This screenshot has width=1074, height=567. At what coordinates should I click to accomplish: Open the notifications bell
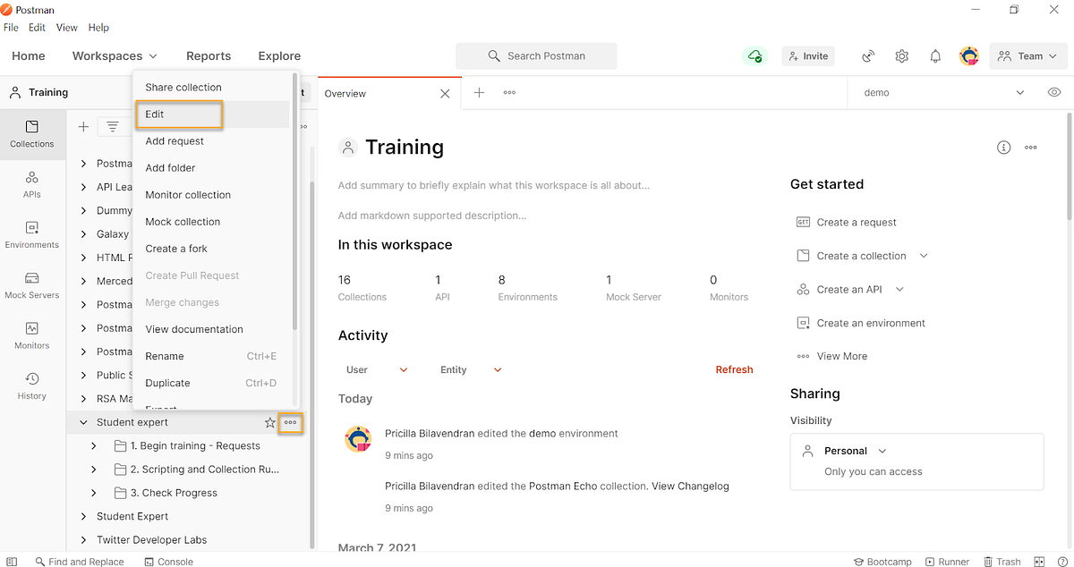pyautogui.click(x=935, y=55)
